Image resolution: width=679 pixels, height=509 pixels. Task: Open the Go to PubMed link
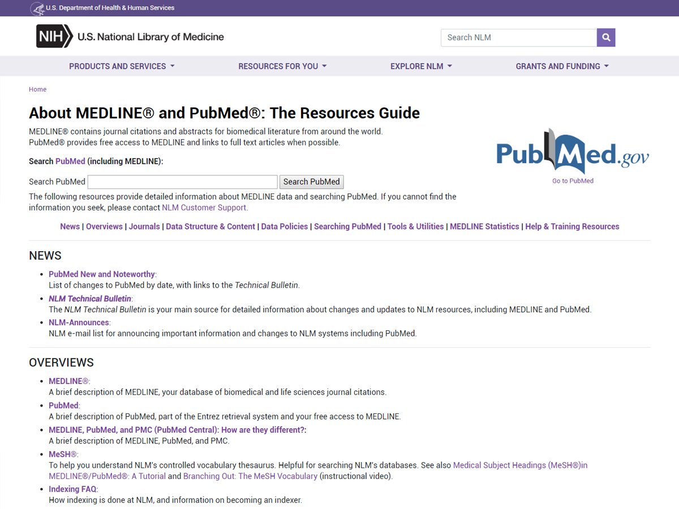pos(572,180)
